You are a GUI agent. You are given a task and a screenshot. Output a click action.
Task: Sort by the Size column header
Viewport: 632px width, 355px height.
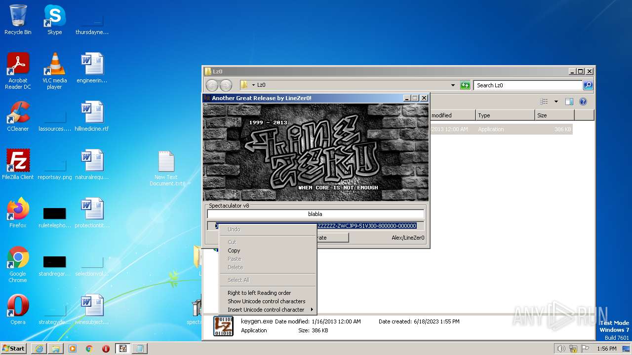click(554, 115)
